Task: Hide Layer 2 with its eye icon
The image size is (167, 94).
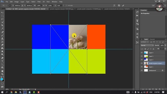Action: click(142, 60)
